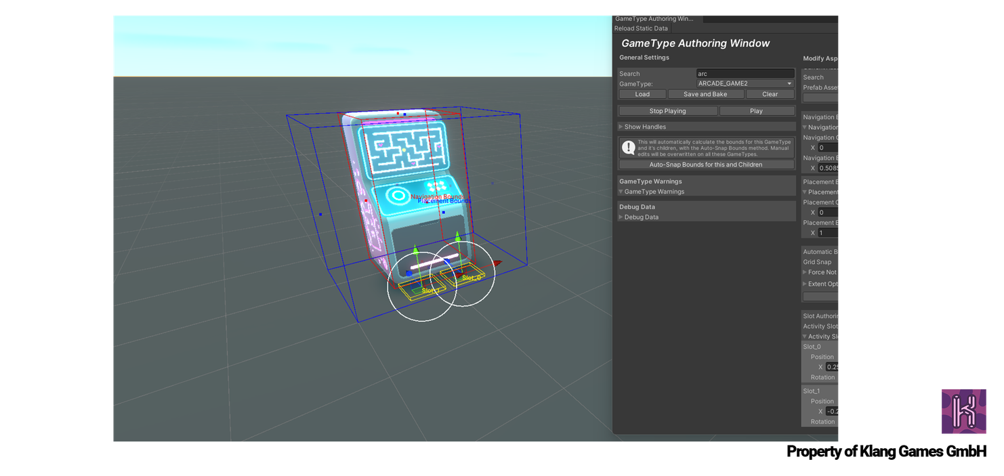
Task: Click the Search field containing arc
Action: click(x=745, y=74)
